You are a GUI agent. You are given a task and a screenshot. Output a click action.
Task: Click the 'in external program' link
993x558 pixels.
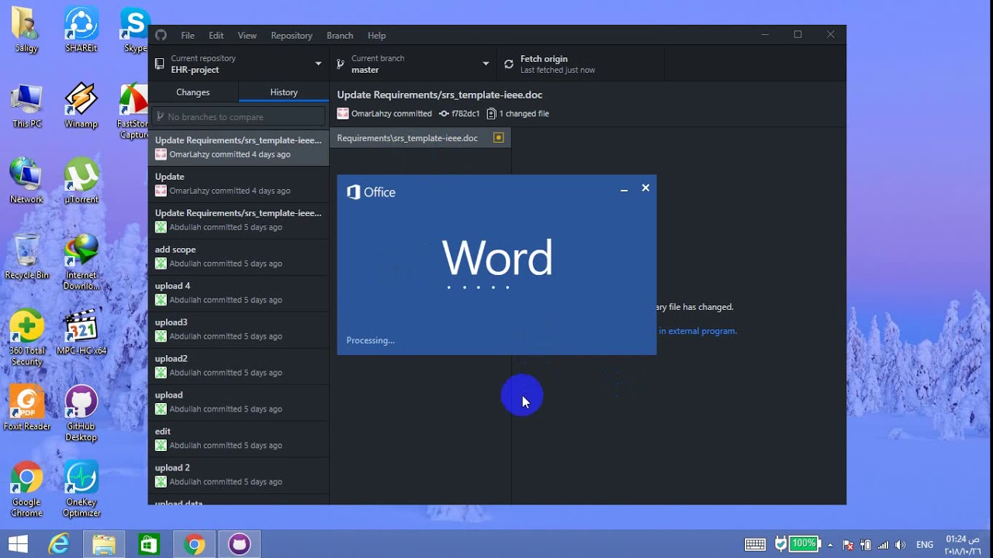(697, 331)
